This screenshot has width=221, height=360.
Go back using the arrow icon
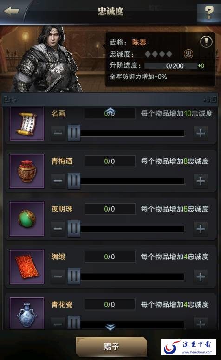tap(12, 11)
